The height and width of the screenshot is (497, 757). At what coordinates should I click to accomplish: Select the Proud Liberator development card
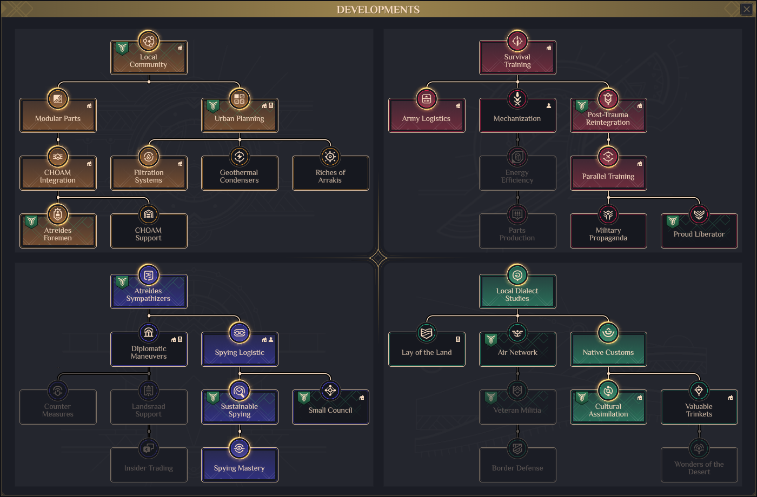(699, 231)
